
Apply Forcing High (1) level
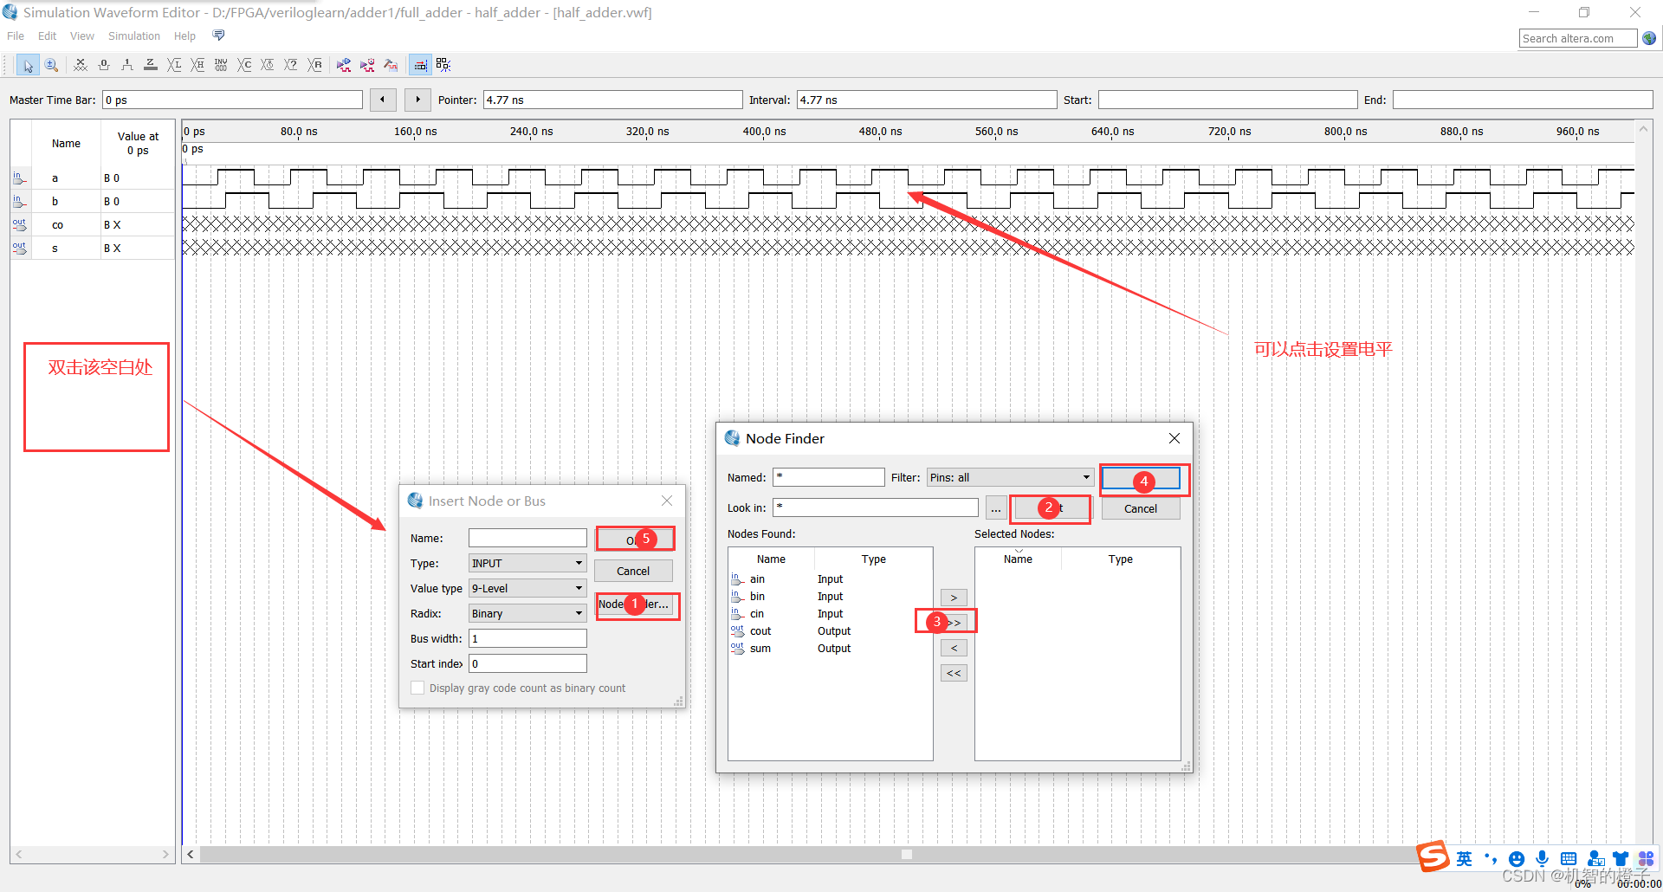(x=127, y=65)
